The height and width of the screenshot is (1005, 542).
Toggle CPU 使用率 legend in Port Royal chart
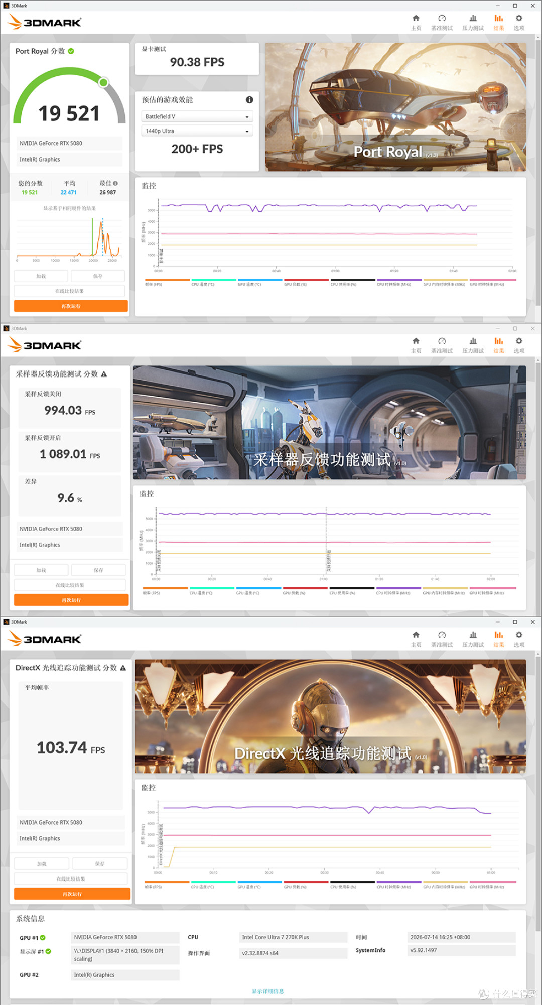(x=352, y=282)
